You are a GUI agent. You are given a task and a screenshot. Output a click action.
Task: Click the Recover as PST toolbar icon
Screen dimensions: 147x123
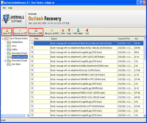pos(20,30)
